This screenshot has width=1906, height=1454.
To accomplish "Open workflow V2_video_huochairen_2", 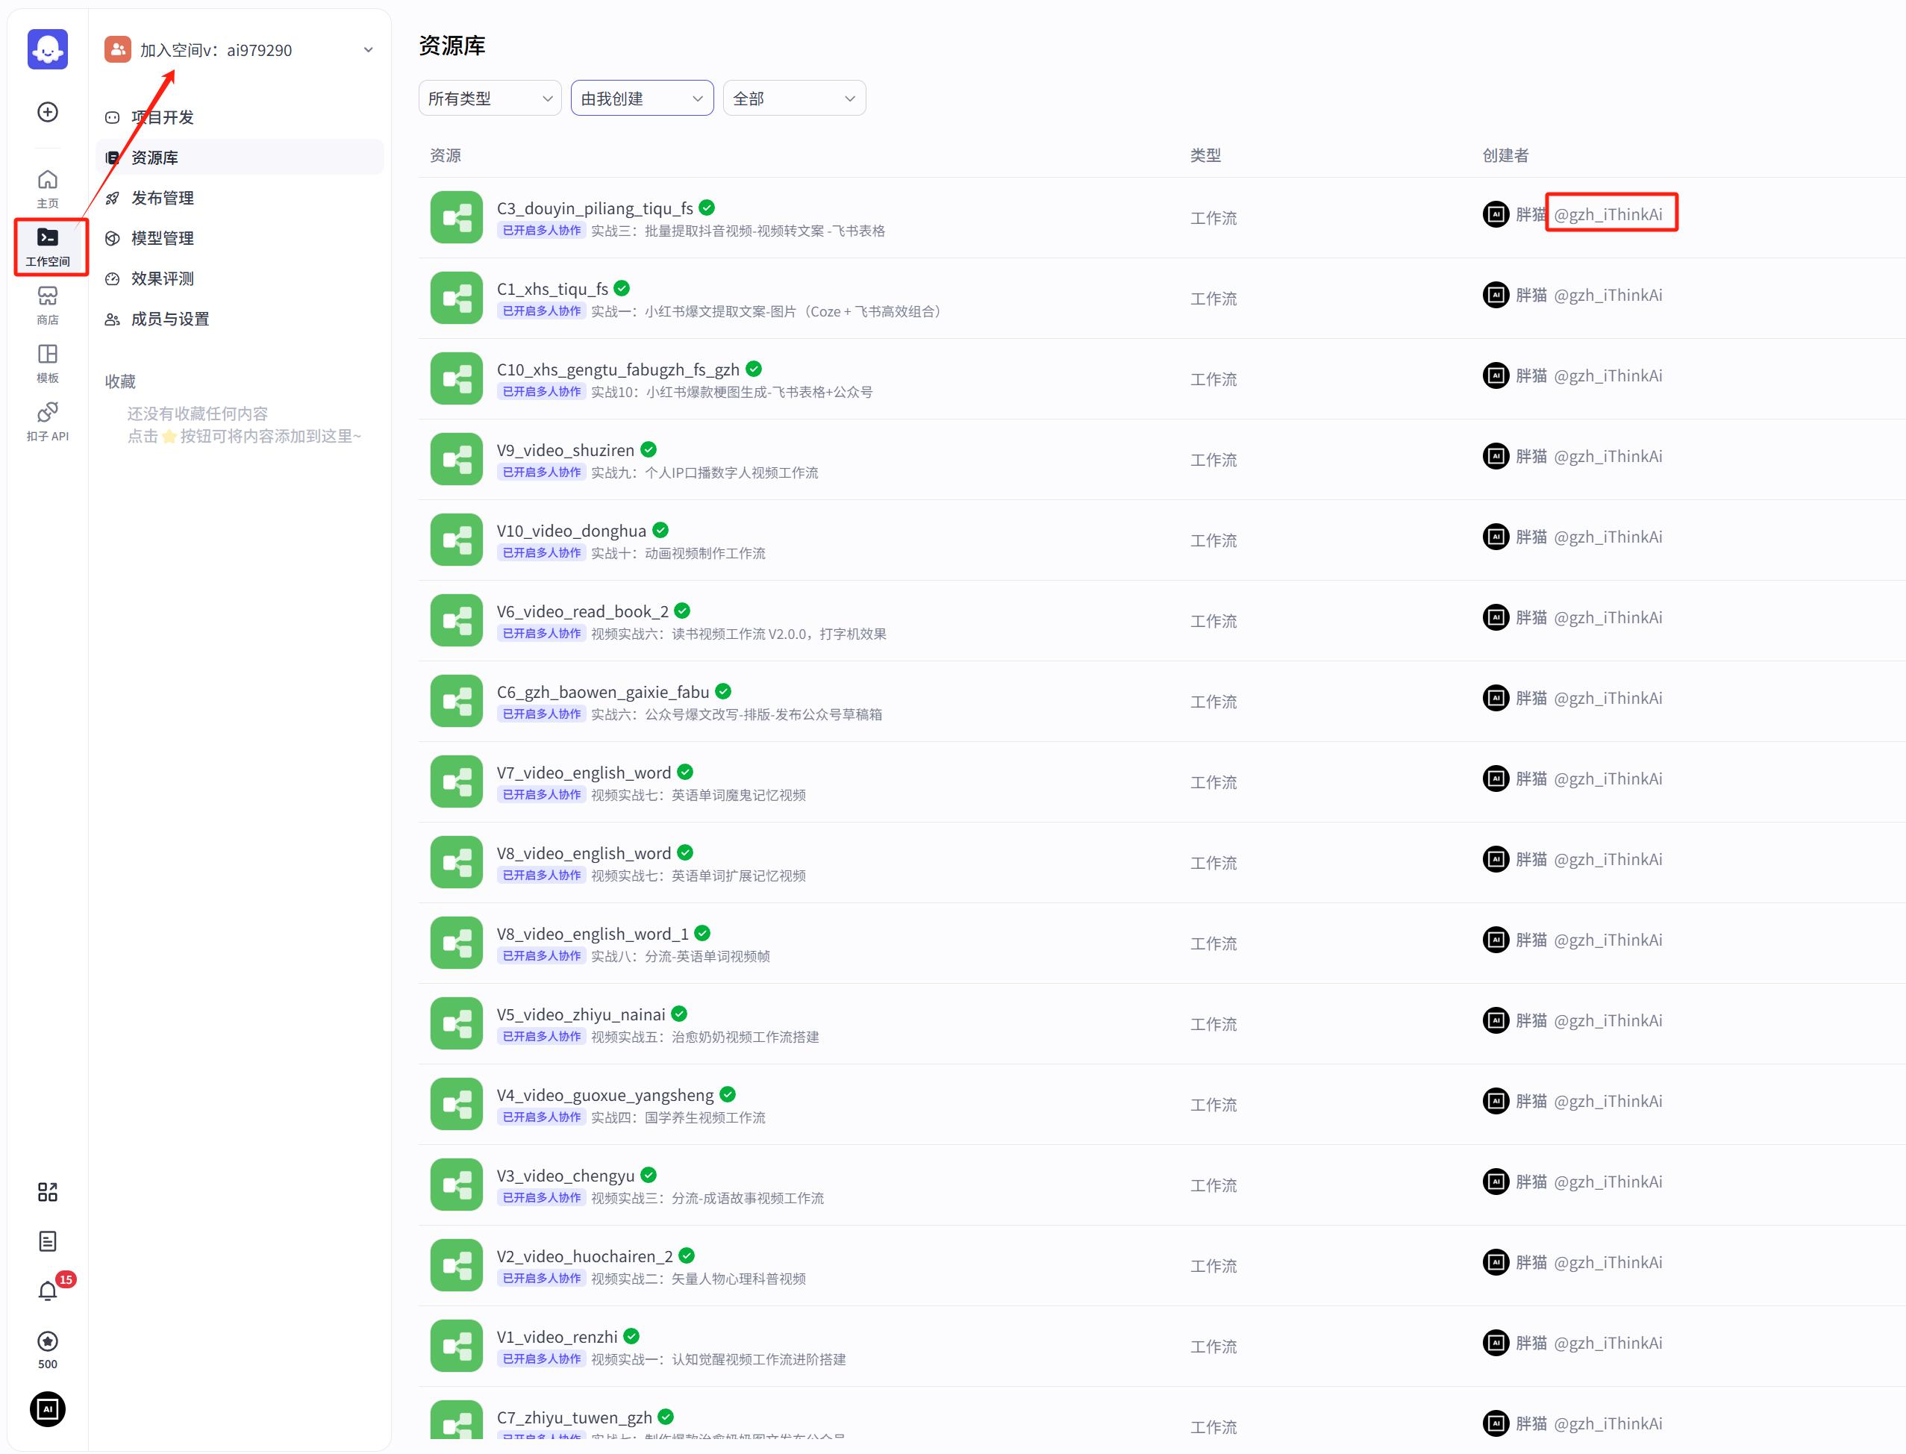I will (585, 1255).
